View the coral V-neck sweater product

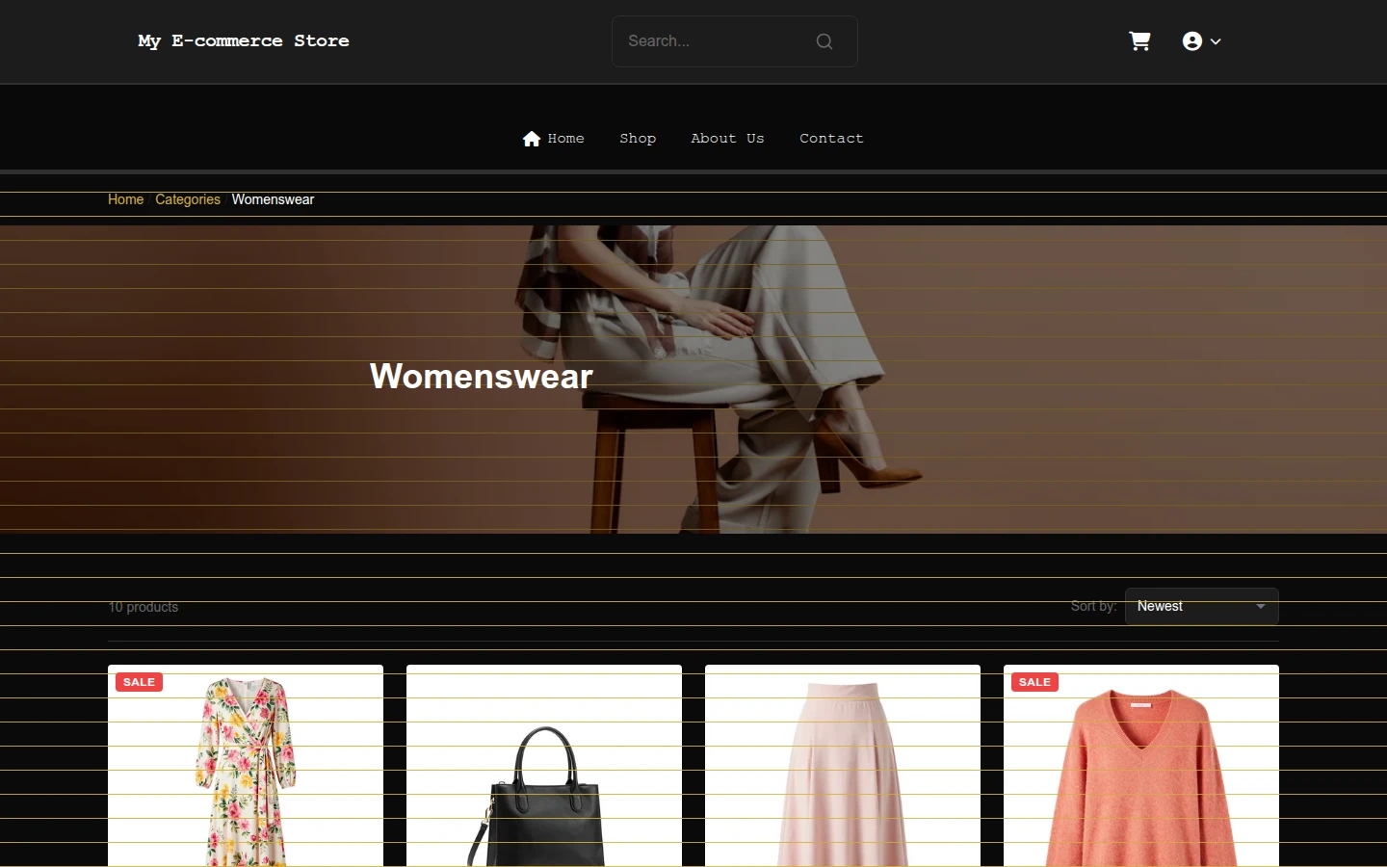tap(1141, 766)
